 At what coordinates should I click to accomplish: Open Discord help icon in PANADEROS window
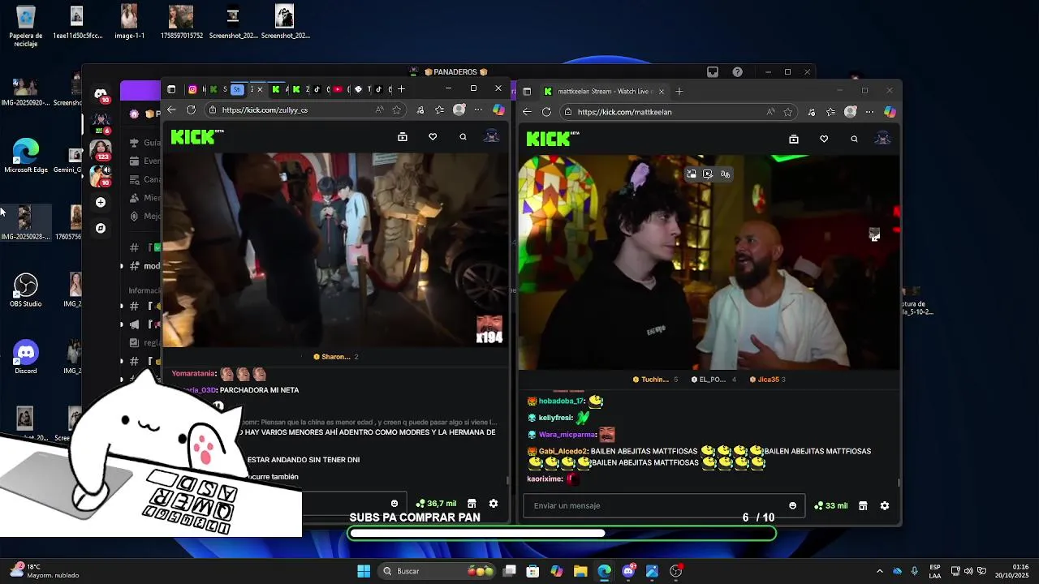737,72
